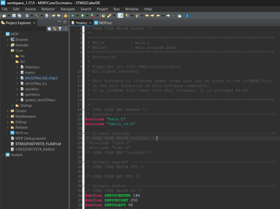Select freertos.c in Src folder
Image resolution: width=280 pixels, height=209 pixels.
[x=32, y=67]
